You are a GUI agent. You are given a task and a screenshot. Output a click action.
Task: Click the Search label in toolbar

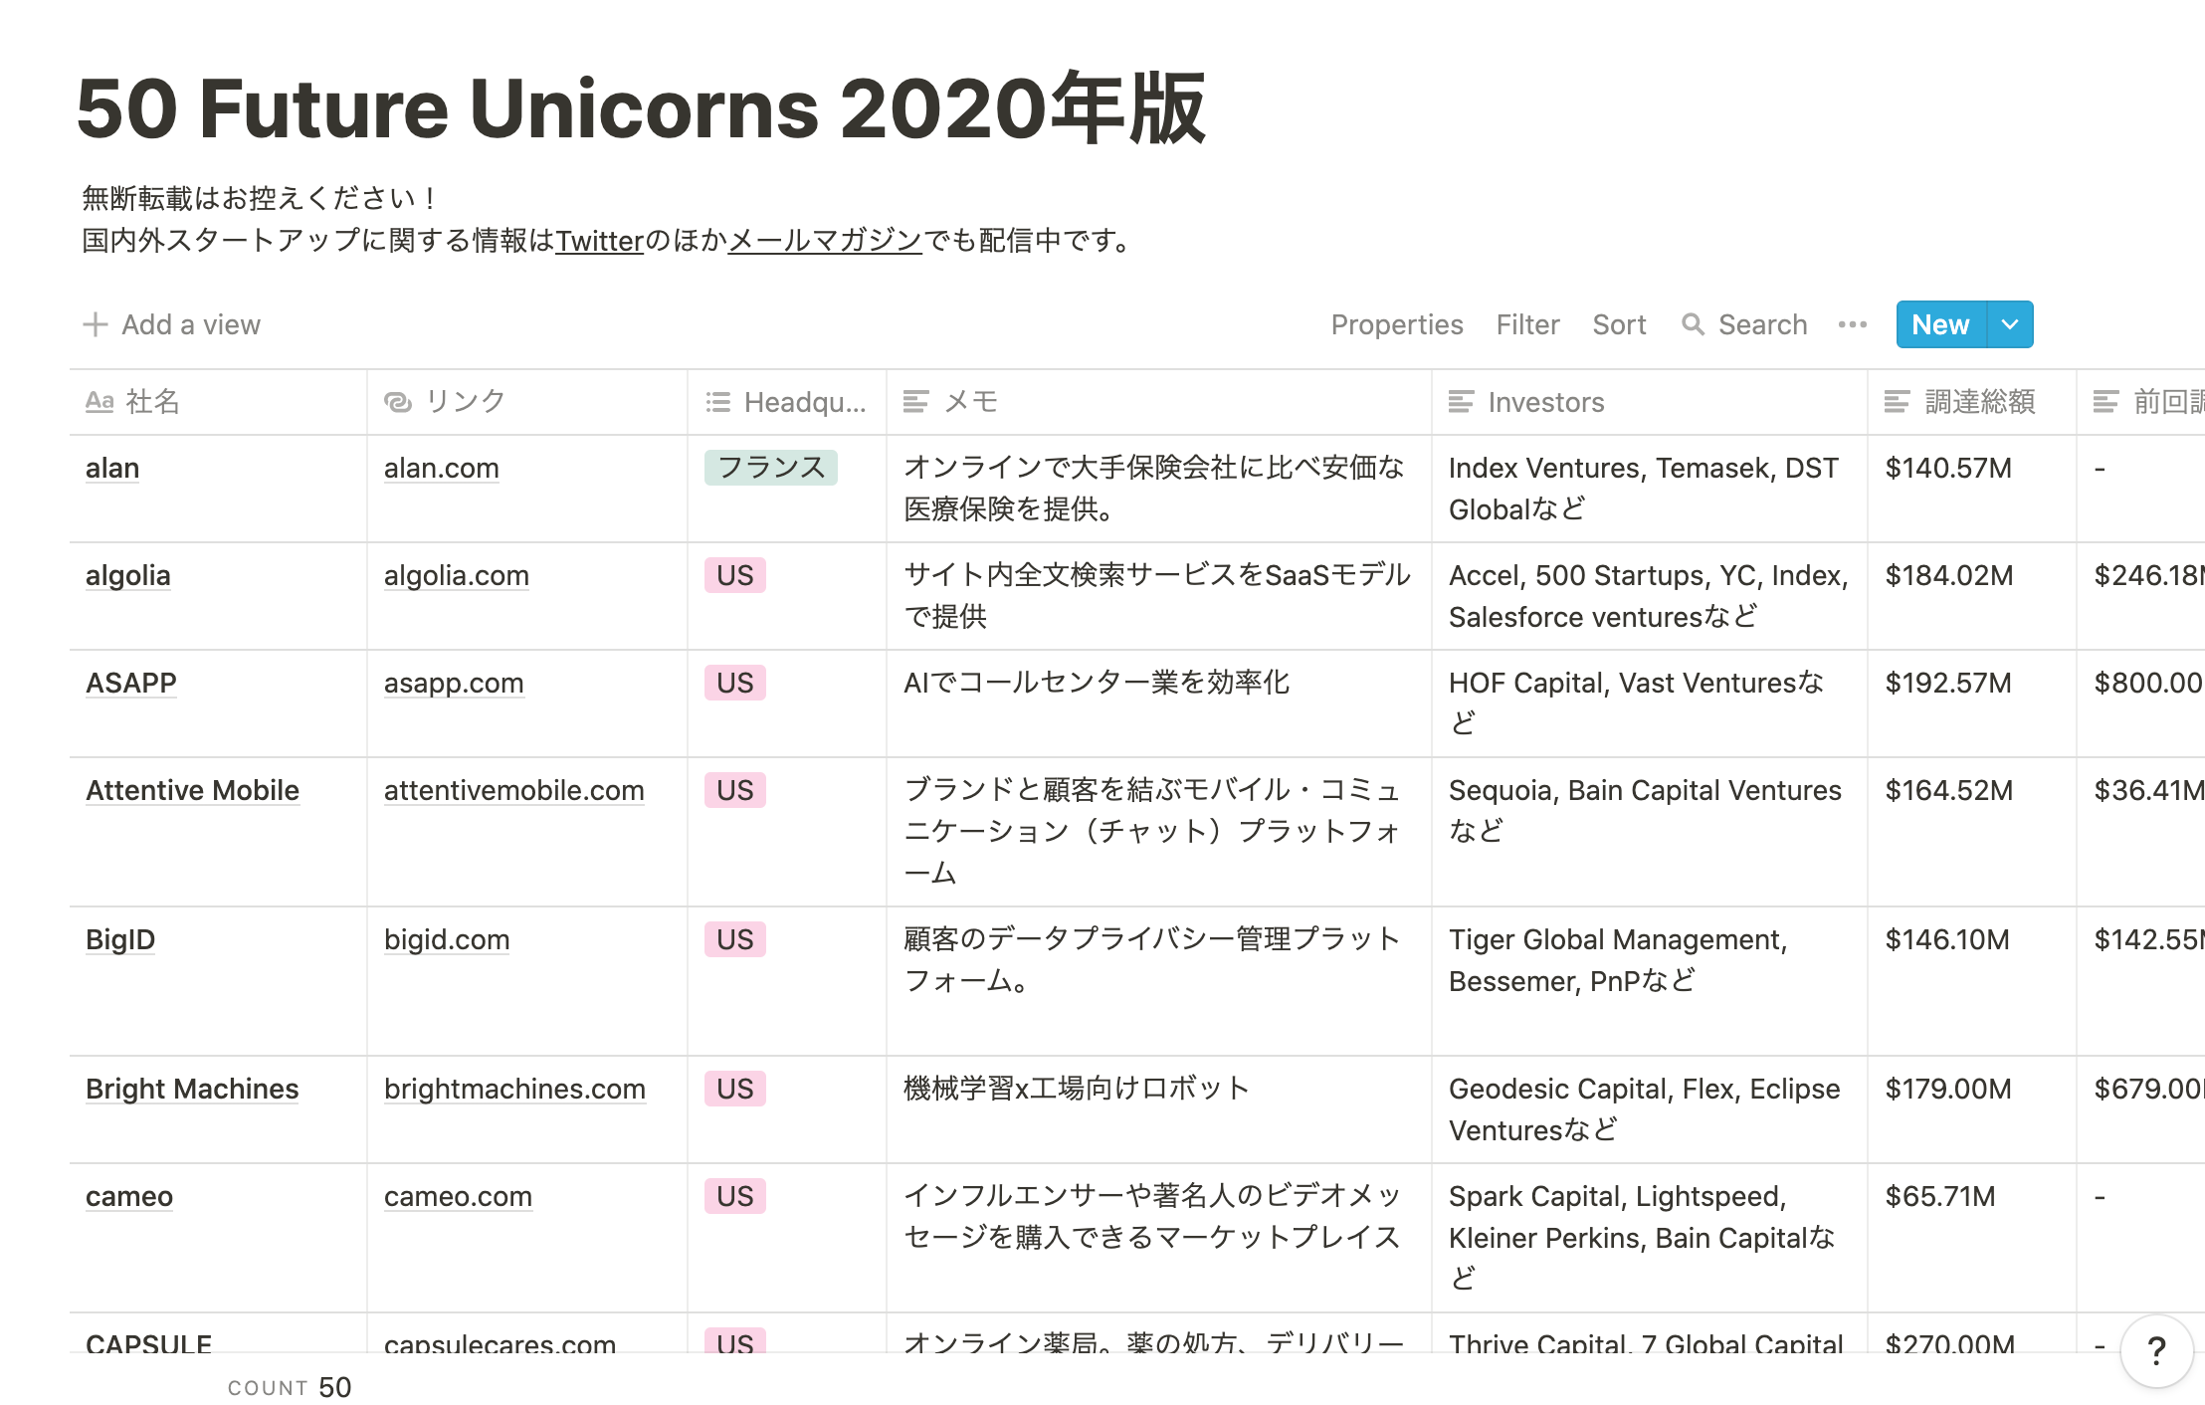(1762, 324)
